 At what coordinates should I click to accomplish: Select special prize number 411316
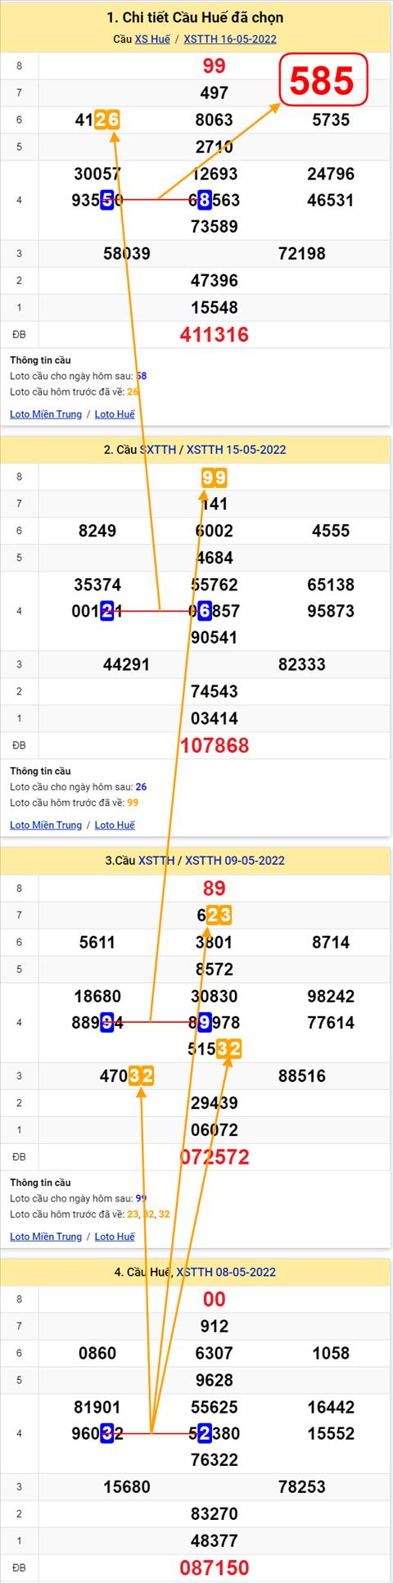(x=214, y=335)
